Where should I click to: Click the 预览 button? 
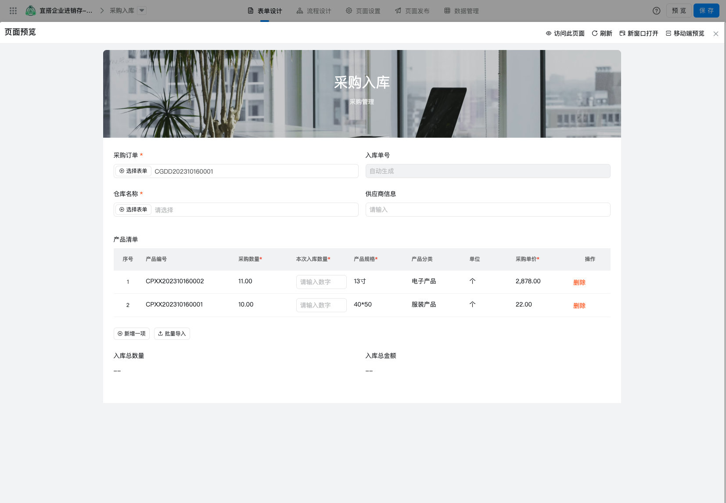[x=679, y=11]
